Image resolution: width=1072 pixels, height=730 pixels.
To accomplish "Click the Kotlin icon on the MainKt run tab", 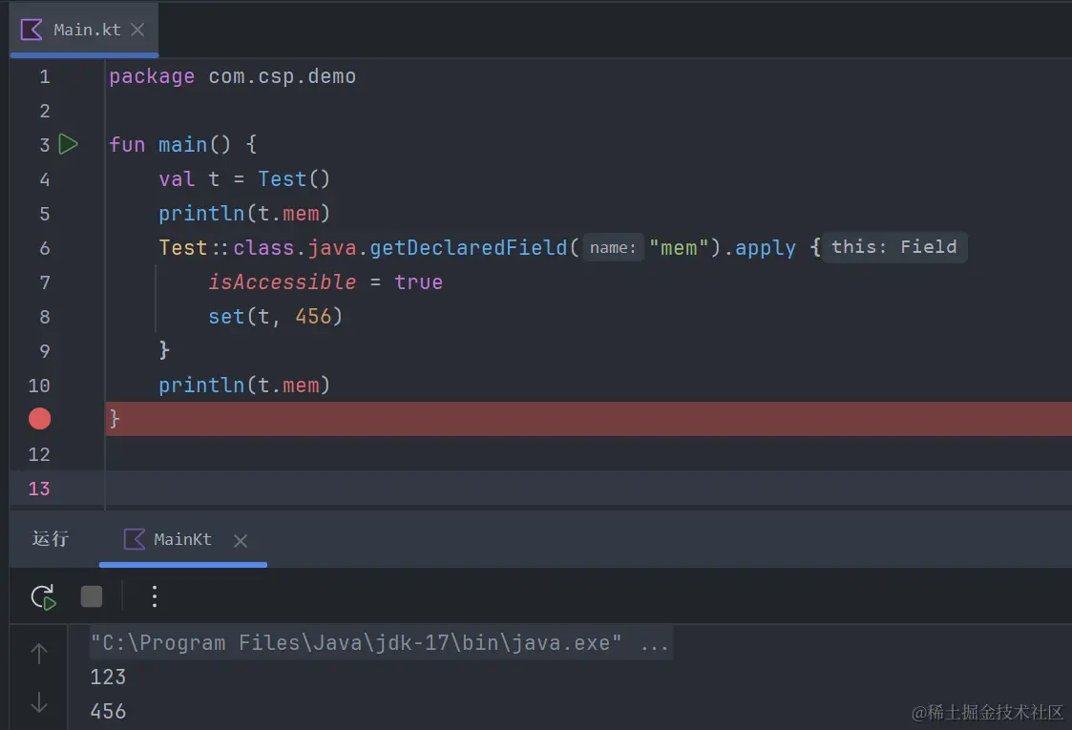I will [x=134, y=539].
